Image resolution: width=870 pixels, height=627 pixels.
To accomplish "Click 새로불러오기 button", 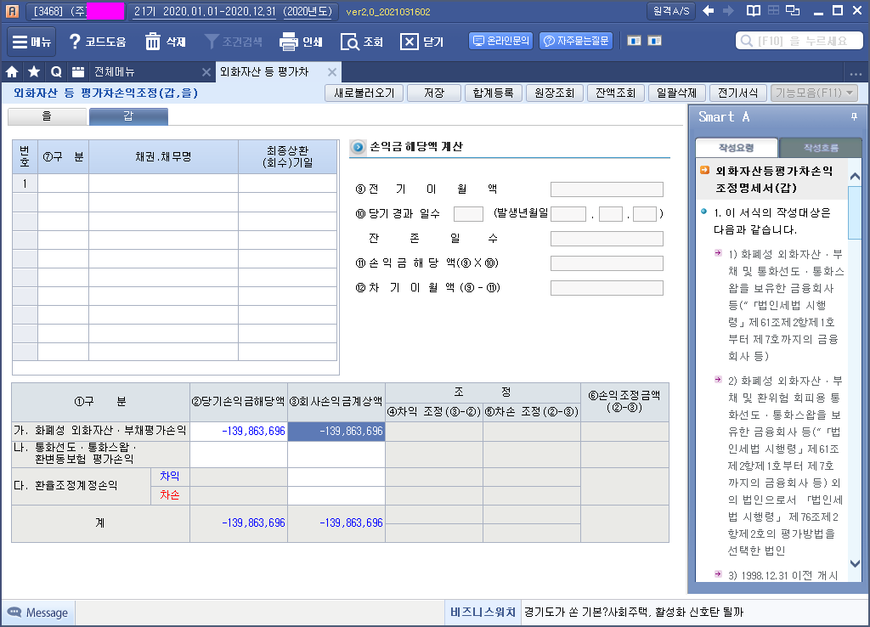I will (364, 93).
